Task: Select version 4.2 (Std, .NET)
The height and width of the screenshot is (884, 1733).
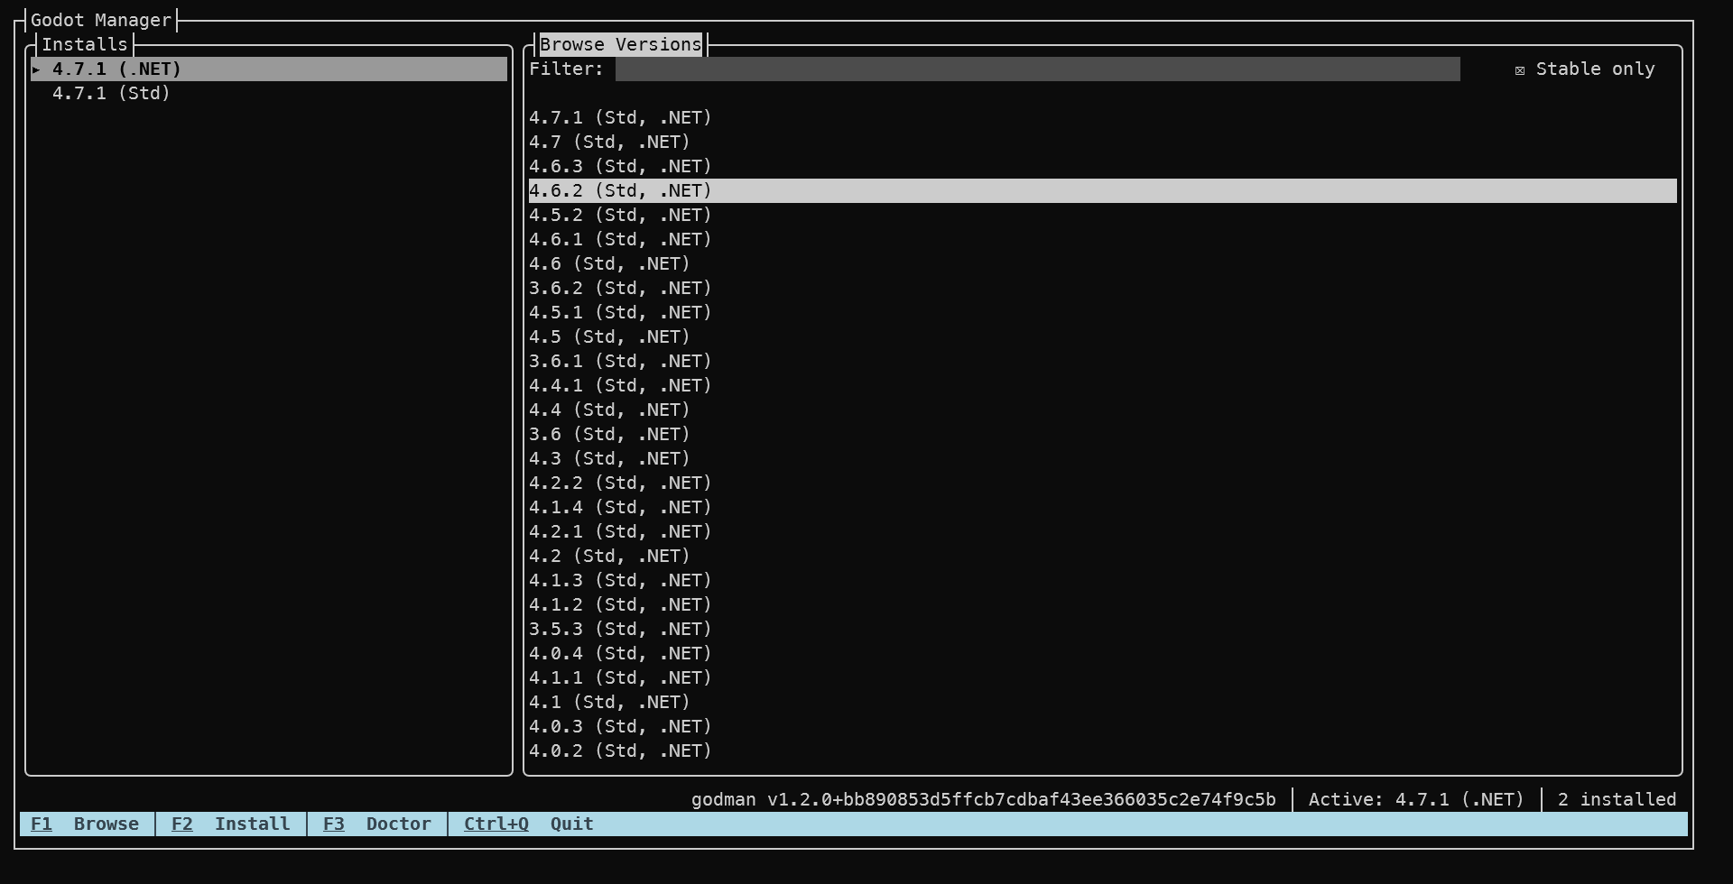Action: 1102,557
